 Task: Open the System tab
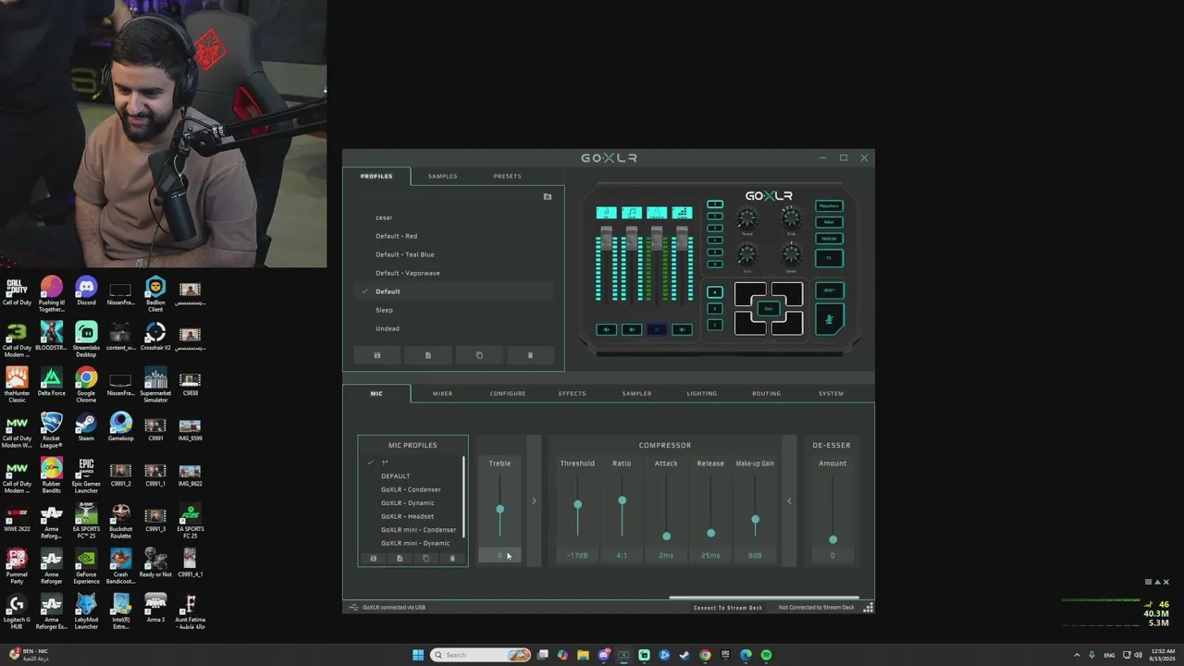coord(831,394)
